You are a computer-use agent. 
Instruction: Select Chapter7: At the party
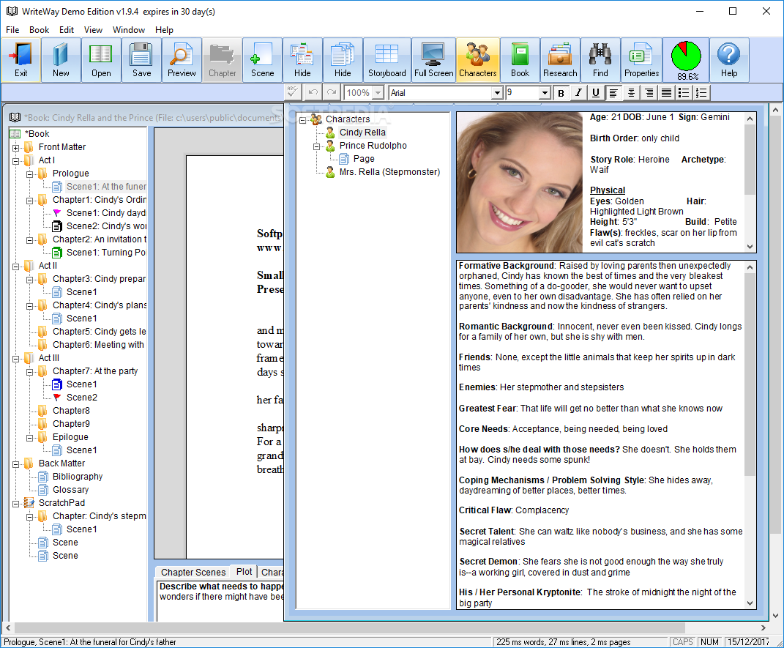coord(95,371)
